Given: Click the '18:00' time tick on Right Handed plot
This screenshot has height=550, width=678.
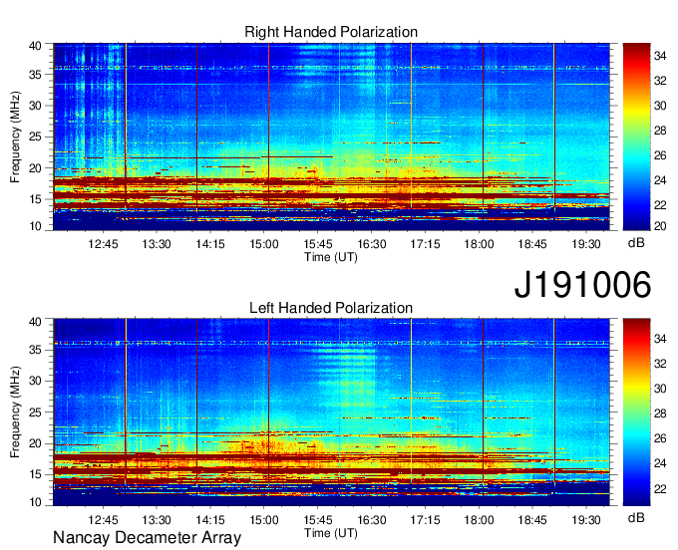Looking at the screenshot, I should click(x=480, y=244).
